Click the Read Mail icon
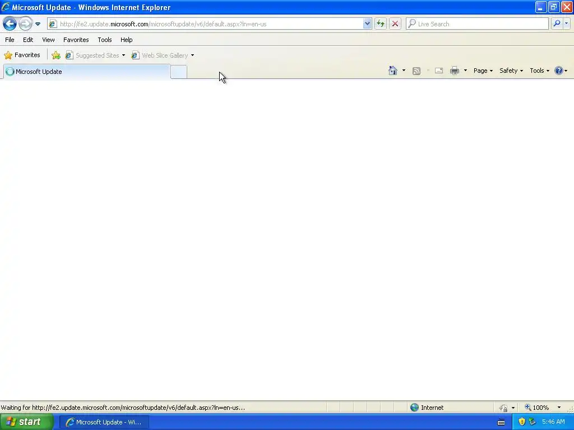 click(x=438, y=71)
